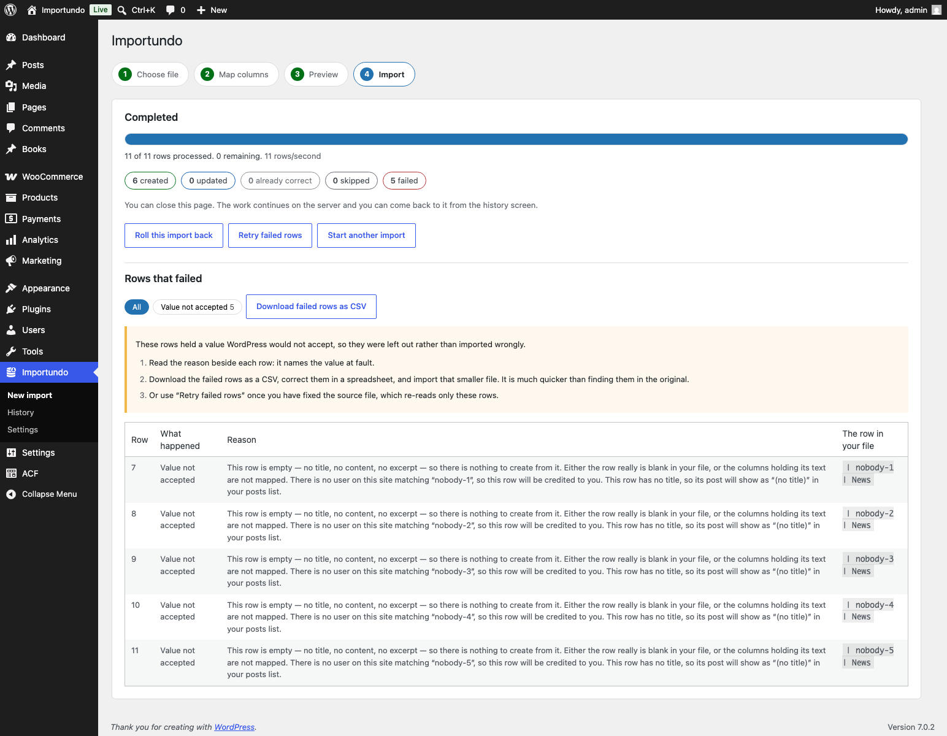The width and height of the screenshot is (947, 736).
Task: Open the New import submenu item
Action: [x=29, y=396]
